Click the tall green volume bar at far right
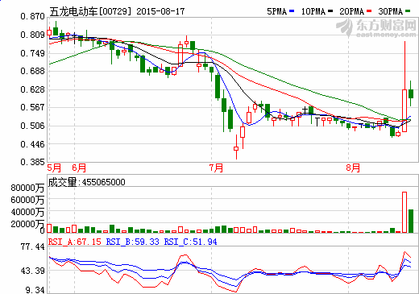Screen dimensions: 419x294 pos(411,221)
